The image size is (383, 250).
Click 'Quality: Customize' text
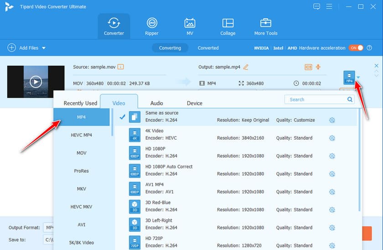point(295,120)
